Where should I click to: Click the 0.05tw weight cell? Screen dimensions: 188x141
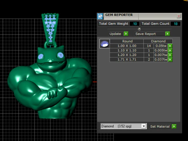click(x=161, y=46)
